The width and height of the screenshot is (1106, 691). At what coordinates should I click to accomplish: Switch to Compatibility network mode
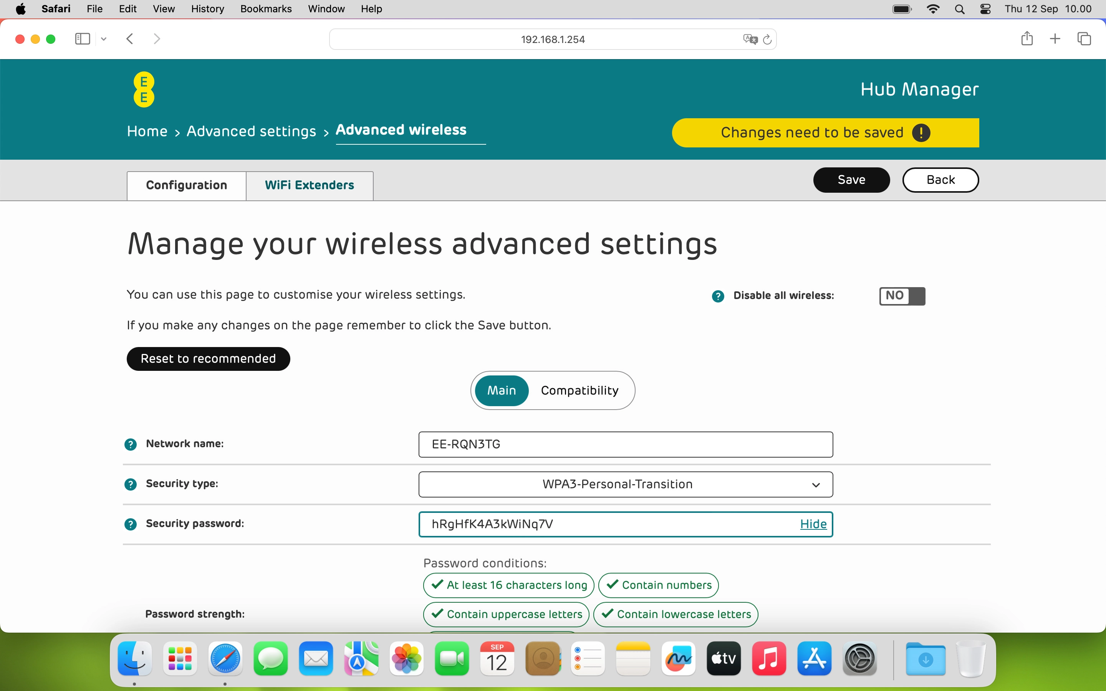pos(579,391)
